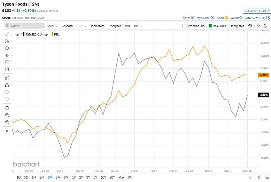This screenshot has height=182, width=271.
Task: Click the Symbol search field
Action: pos(24,26)
